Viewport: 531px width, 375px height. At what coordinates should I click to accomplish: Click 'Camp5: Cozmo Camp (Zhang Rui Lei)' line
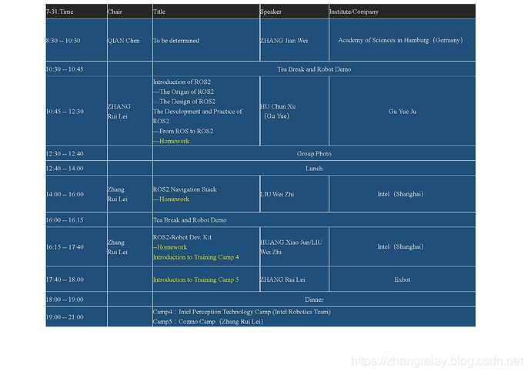tap(209, 322)
